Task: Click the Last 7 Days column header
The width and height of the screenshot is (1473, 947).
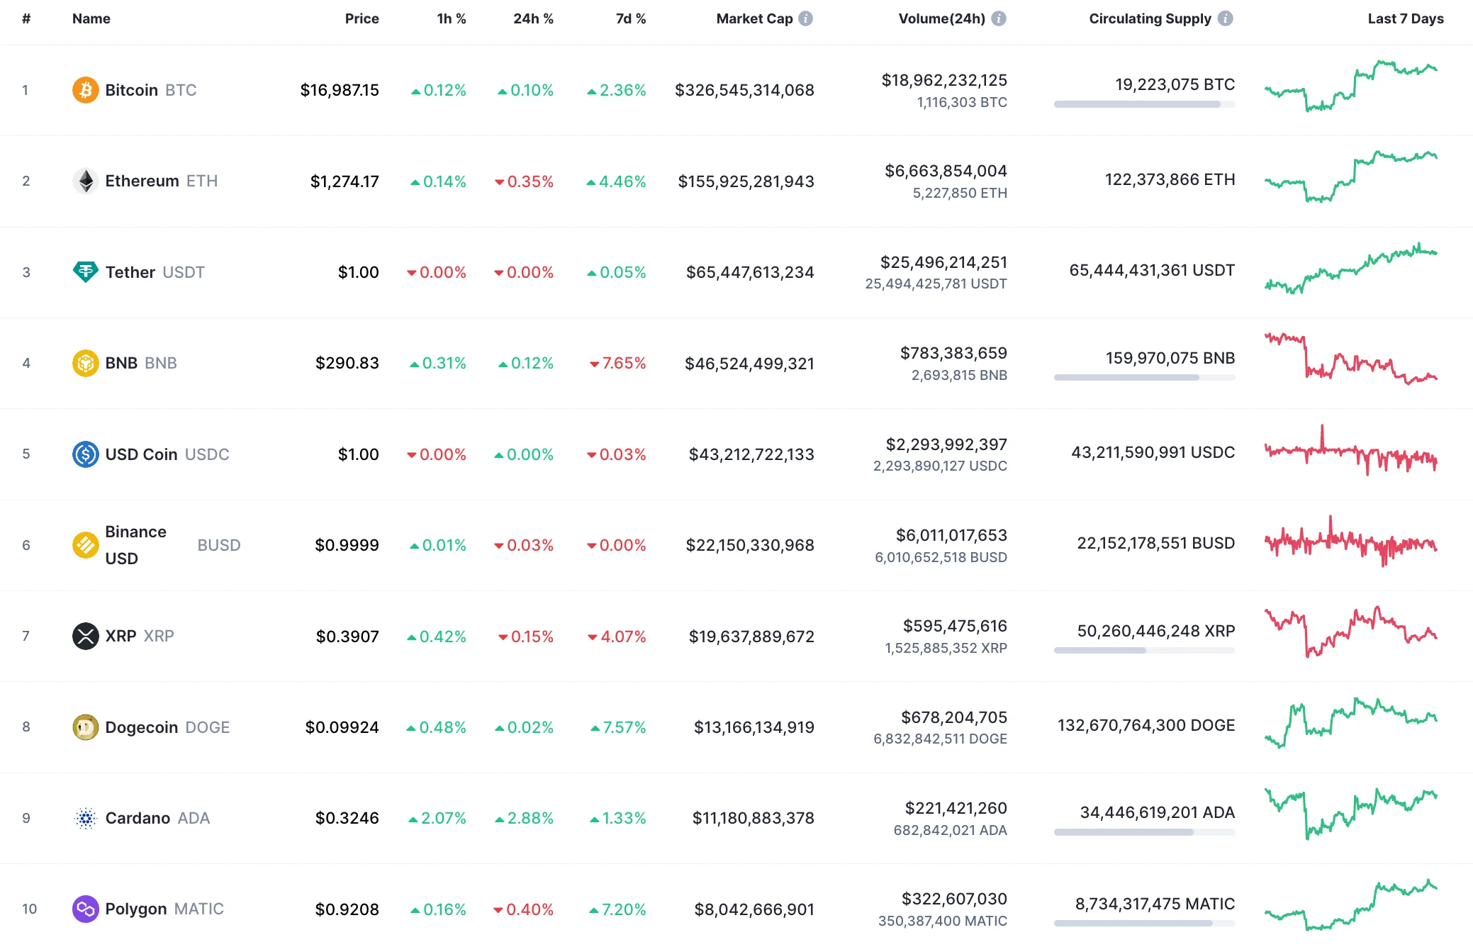Action: [1404, 19]
